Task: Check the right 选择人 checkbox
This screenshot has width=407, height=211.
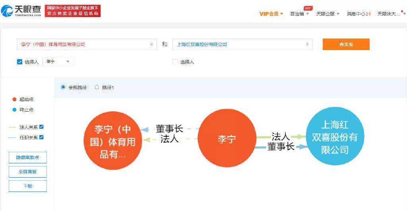Action: [x=175, y=62]
